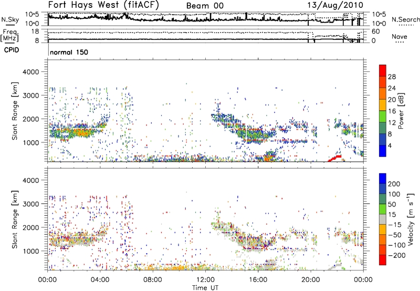The width and height of the screenshot is (420, 291).
Task: Click the title text "Fort Hays West (fitACF)"
Action: (x=103, y=5)
